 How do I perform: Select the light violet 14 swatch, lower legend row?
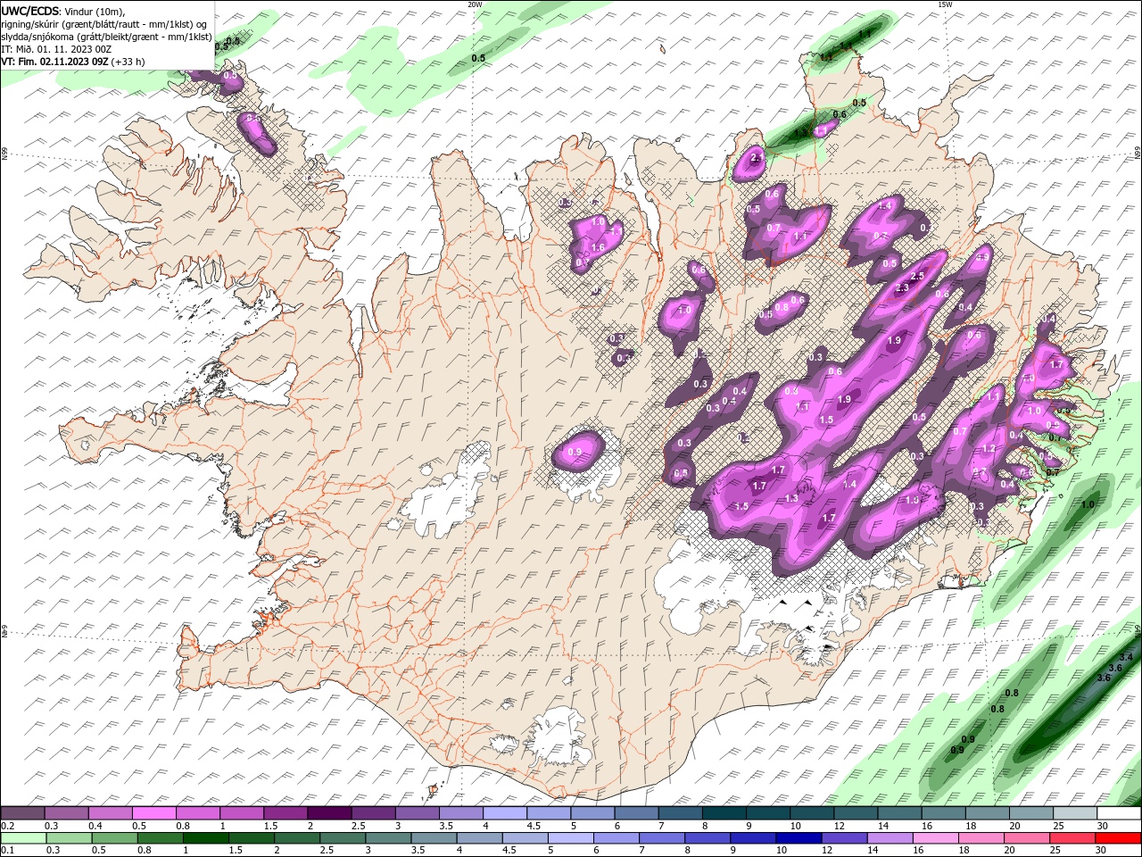pos(889,837)
